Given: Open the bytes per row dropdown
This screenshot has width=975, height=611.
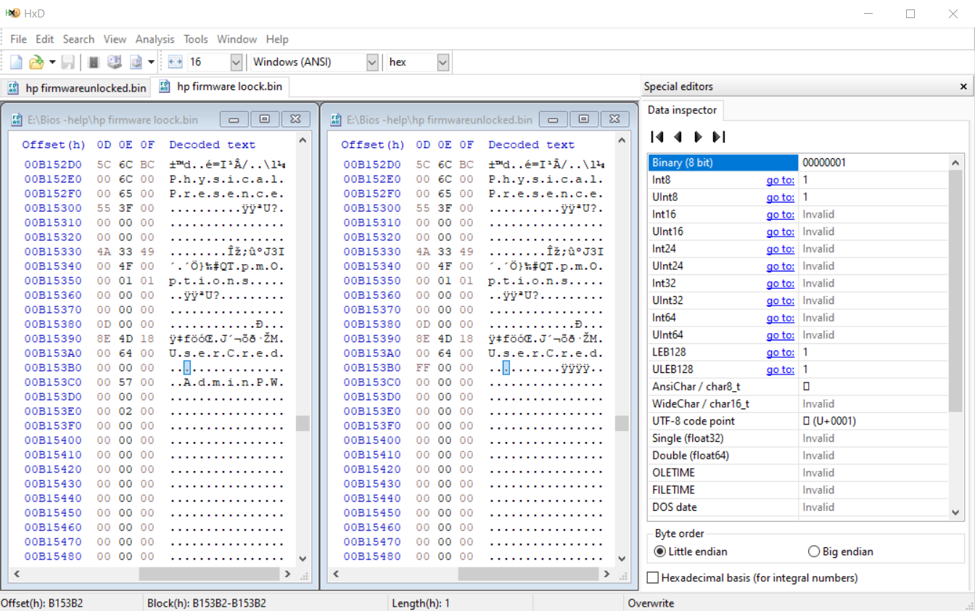Looking at the screenshot, I should 236,62.
